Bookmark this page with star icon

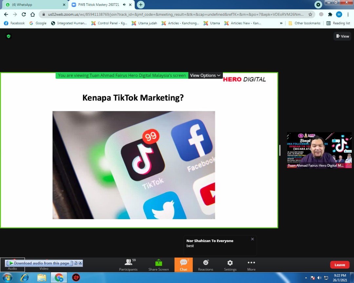pos(310,14)
